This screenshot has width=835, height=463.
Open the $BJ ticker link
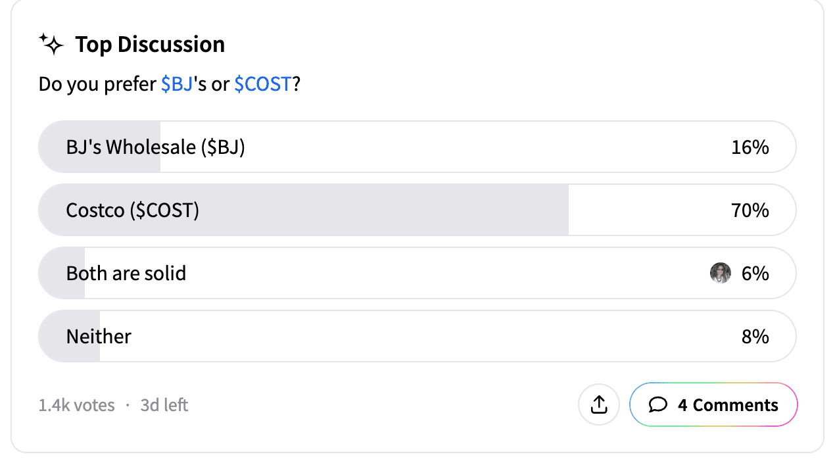[177, 84]
